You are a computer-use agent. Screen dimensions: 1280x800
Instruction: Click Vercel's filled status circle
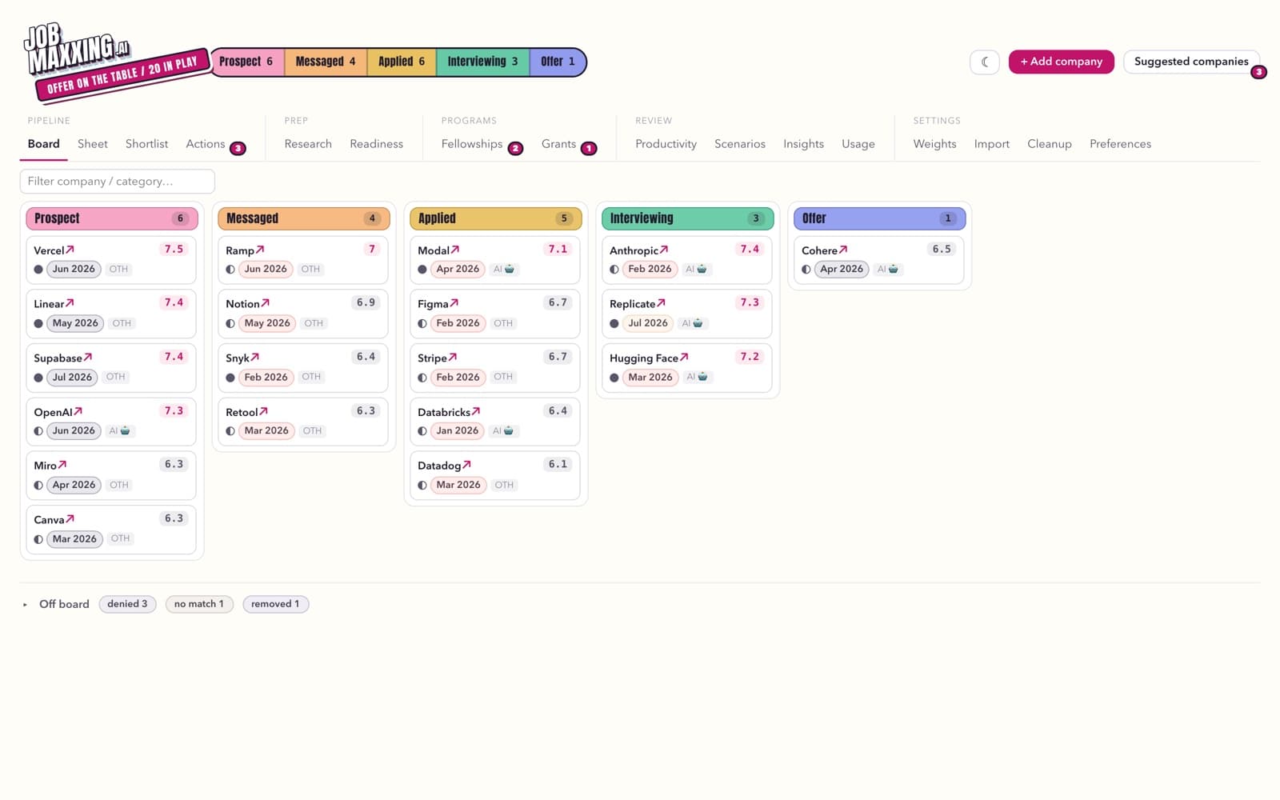(38, 270)
